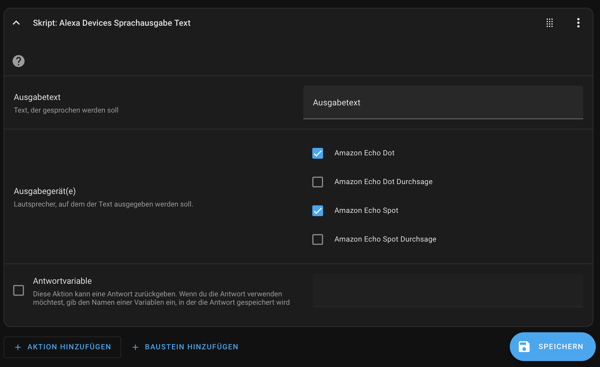Click the help question mark icon

19,61
